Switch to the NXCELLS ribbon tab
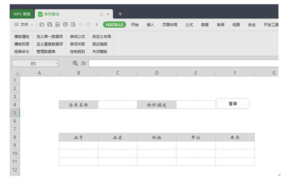The height and width of the screenshot is (180, 283). [114, 25]
